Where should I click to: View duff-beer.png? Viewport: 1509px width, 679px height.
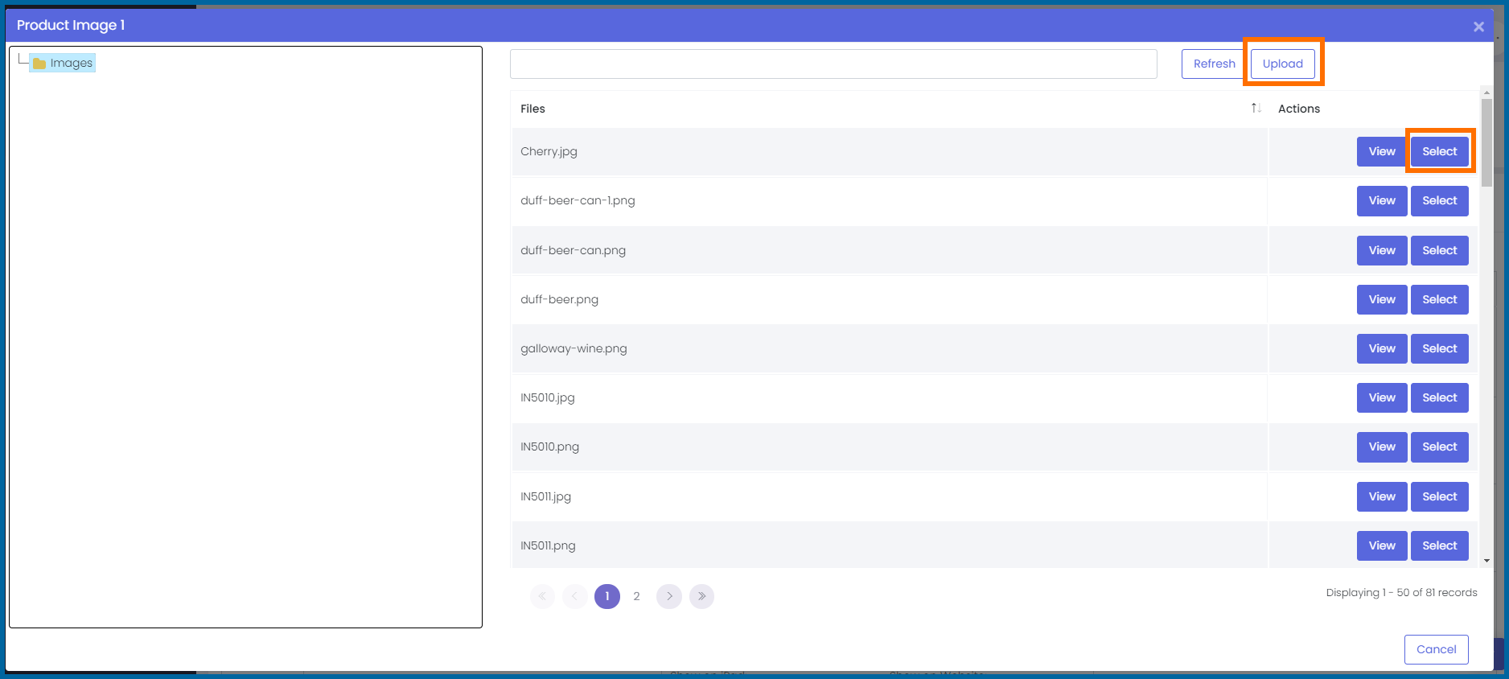click(x=1382, y=299)
